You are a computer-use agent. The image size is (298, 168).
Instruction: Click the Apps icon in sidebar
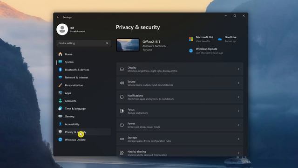point(60,93)
